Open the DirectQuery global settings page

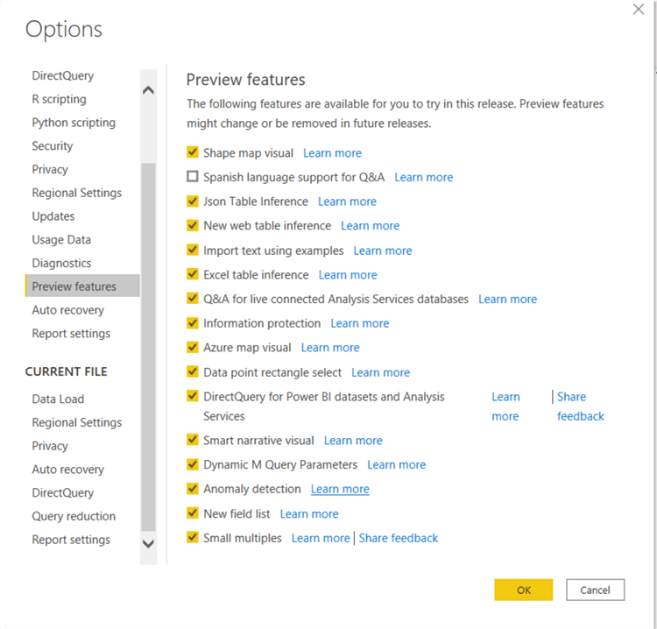coord(62,76)
